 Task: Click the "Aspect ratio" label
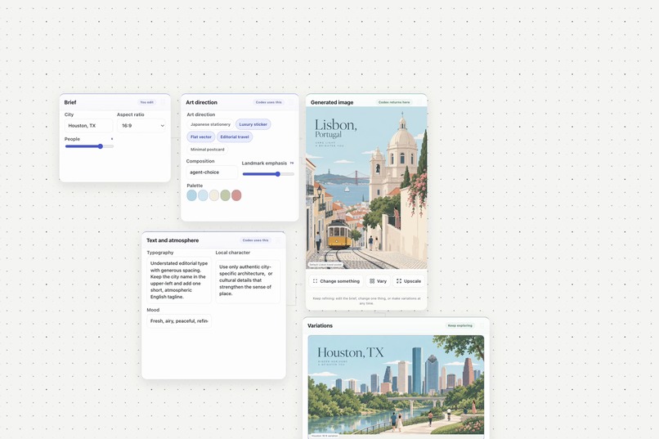click(x=130, y=114)
